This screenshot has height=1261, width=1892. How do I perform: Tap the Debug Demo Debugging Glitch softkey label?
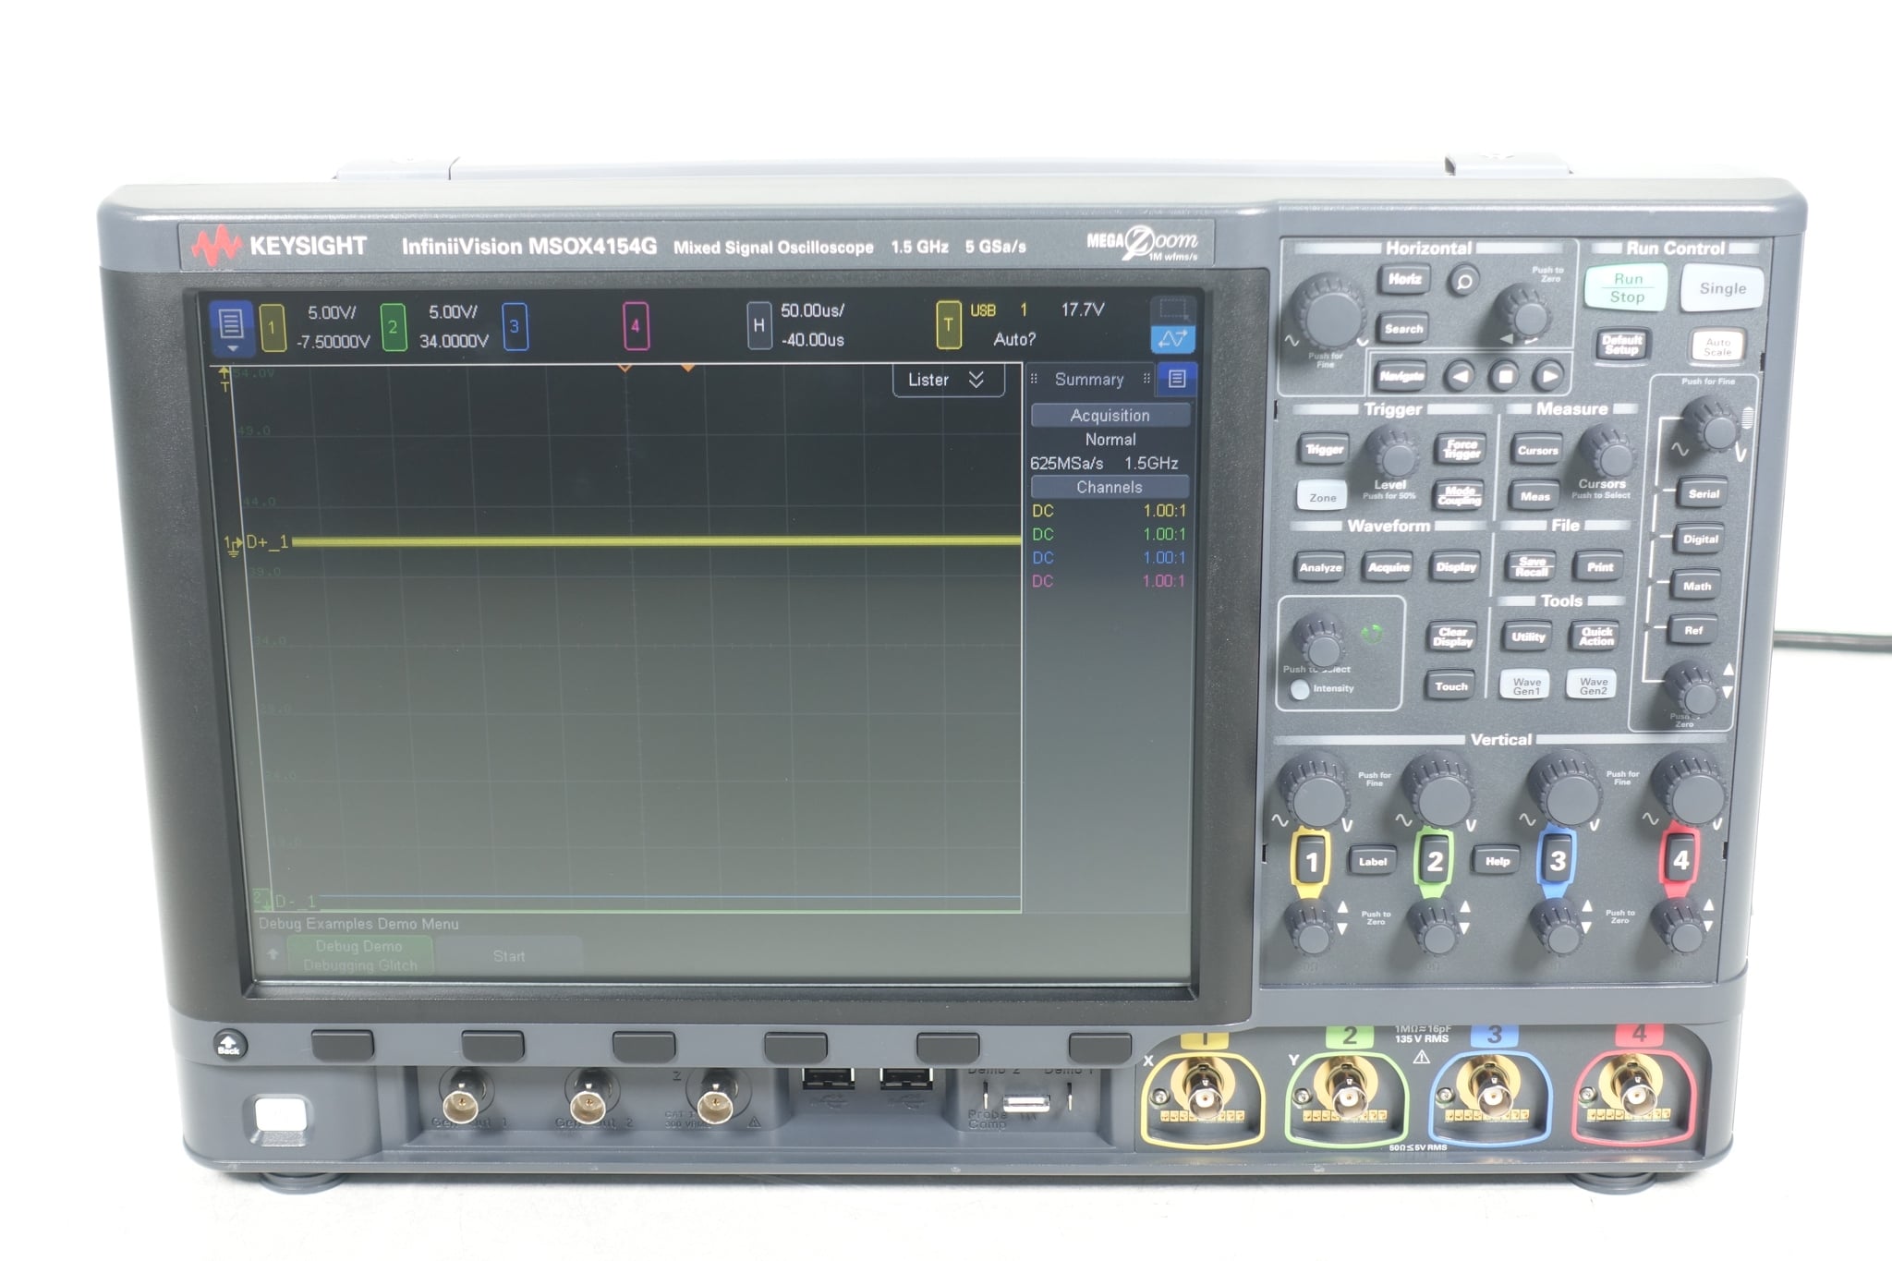(359, 955)
